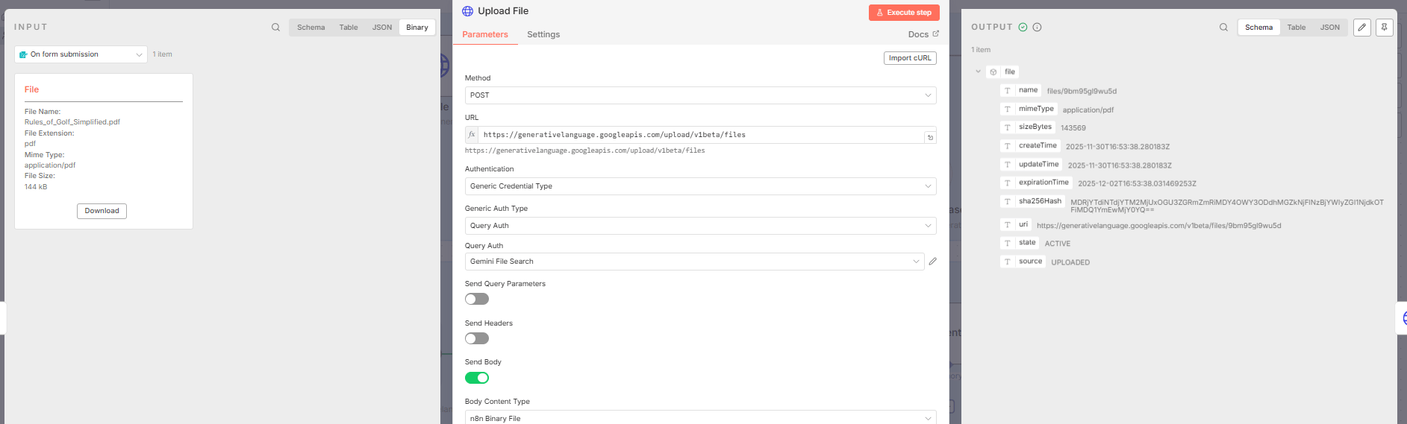The width and height of the screenshot is (1407, 424).
Task: Click the search icon in OUTPUT panel
Action: point(1223,28)
